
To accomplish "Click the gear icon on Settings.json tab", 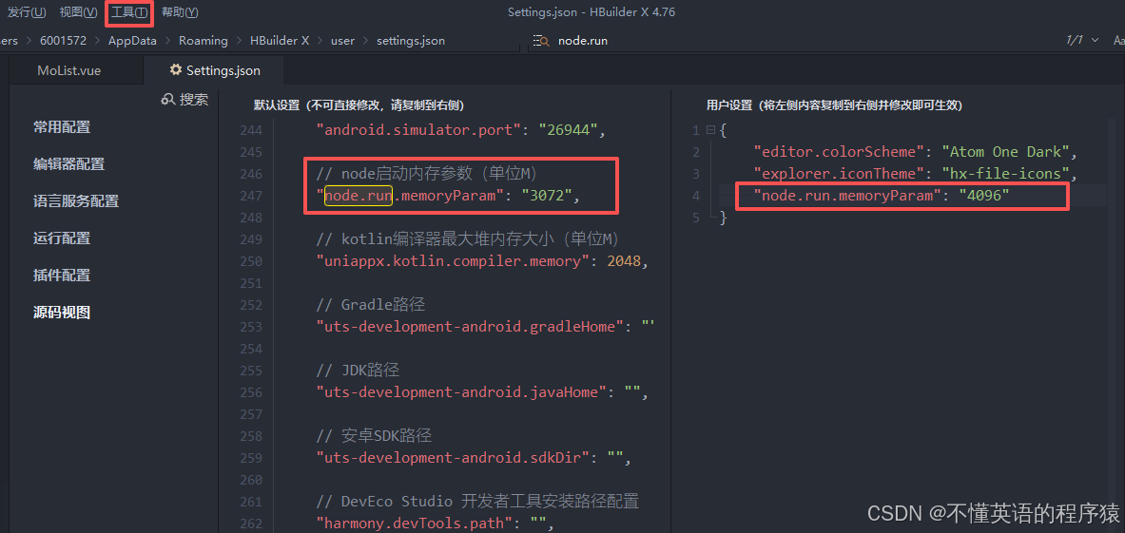I will pyautogui.click(x=175, y=70).
